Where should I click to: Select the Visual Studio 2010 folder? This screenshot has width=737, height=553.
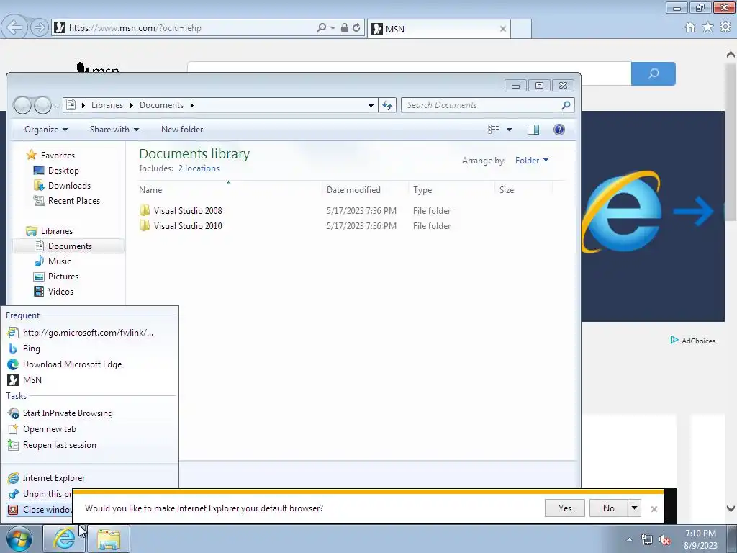pos(188,225)
